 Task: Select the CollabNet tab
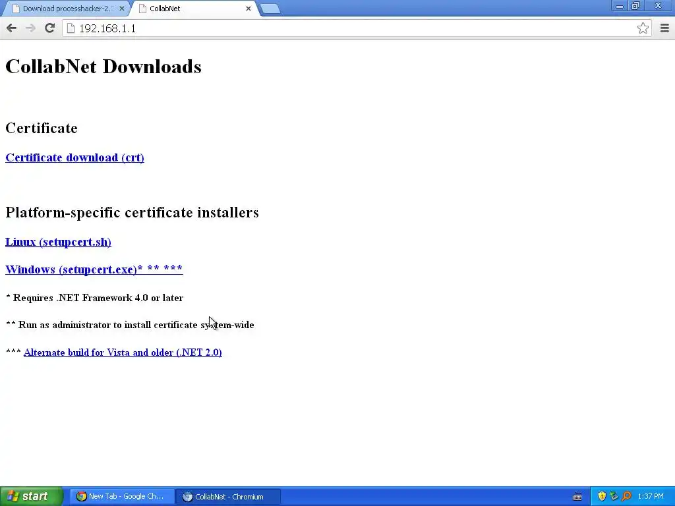click(194, 9)
